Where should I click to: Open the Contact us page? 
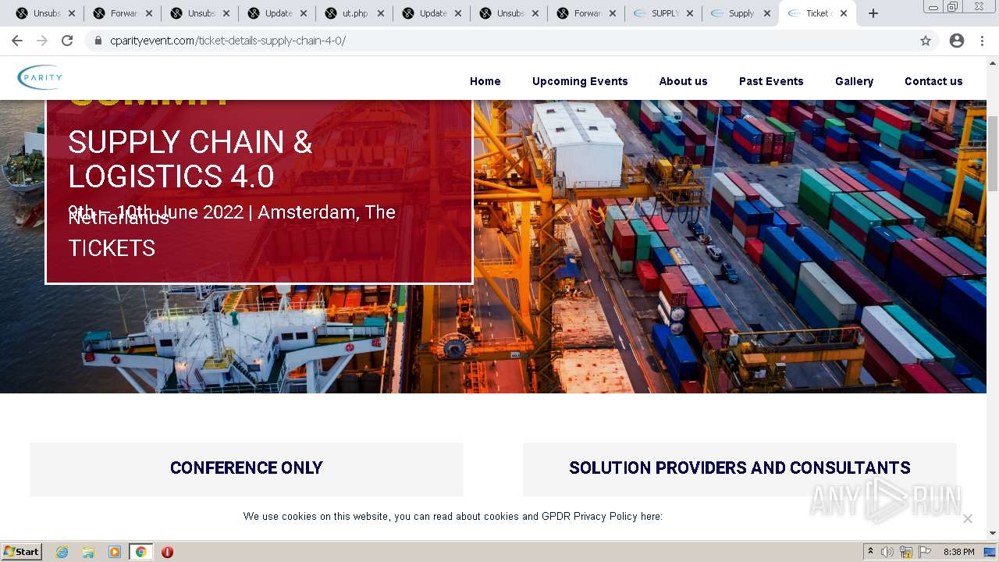coord(933,81)
